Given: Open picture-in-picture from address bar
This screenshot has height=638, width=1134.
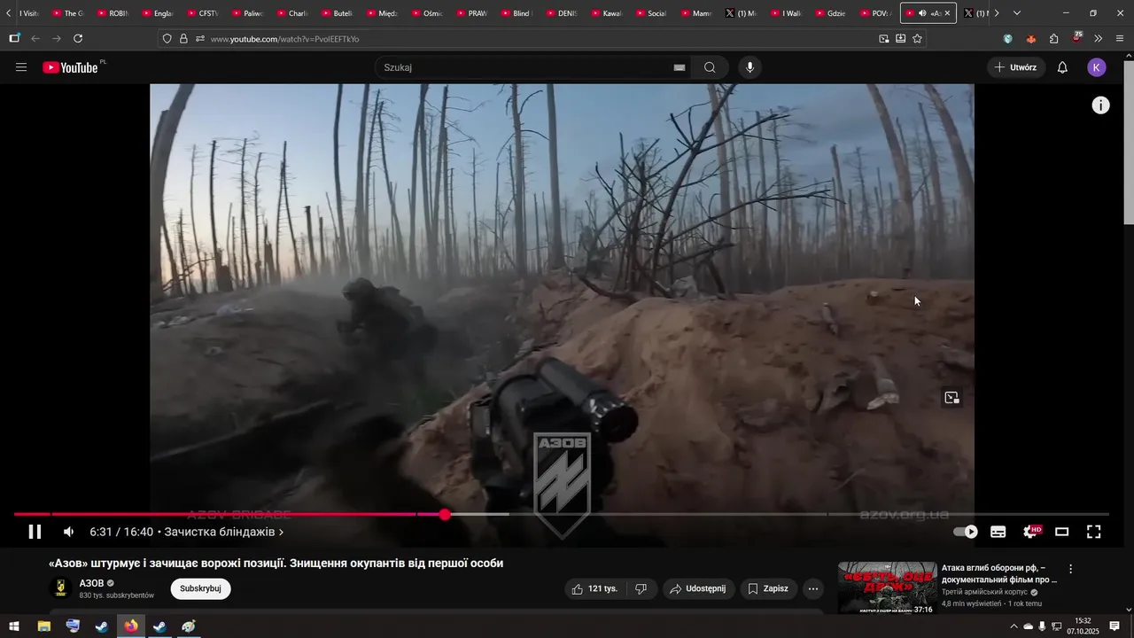Looking at the screenshot, I should click(883, 38).
